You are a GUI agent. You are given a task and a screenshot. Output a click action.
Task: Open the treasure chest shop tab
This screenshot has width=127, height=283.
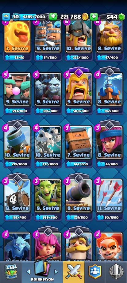(11, 272)
